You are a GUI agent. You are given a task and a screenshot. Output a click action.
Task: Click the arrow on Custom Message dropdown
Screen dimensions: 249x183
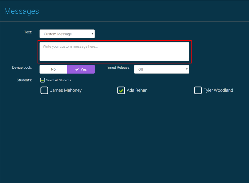[x=92, y=34]
